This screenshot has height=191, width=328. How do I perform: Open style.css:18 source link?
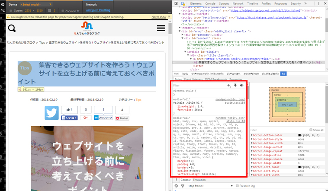click(x=235, y=121)
